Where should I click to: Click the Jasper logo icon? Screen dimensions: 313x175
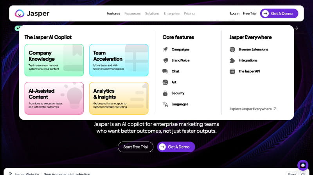(x=19, y=14)
